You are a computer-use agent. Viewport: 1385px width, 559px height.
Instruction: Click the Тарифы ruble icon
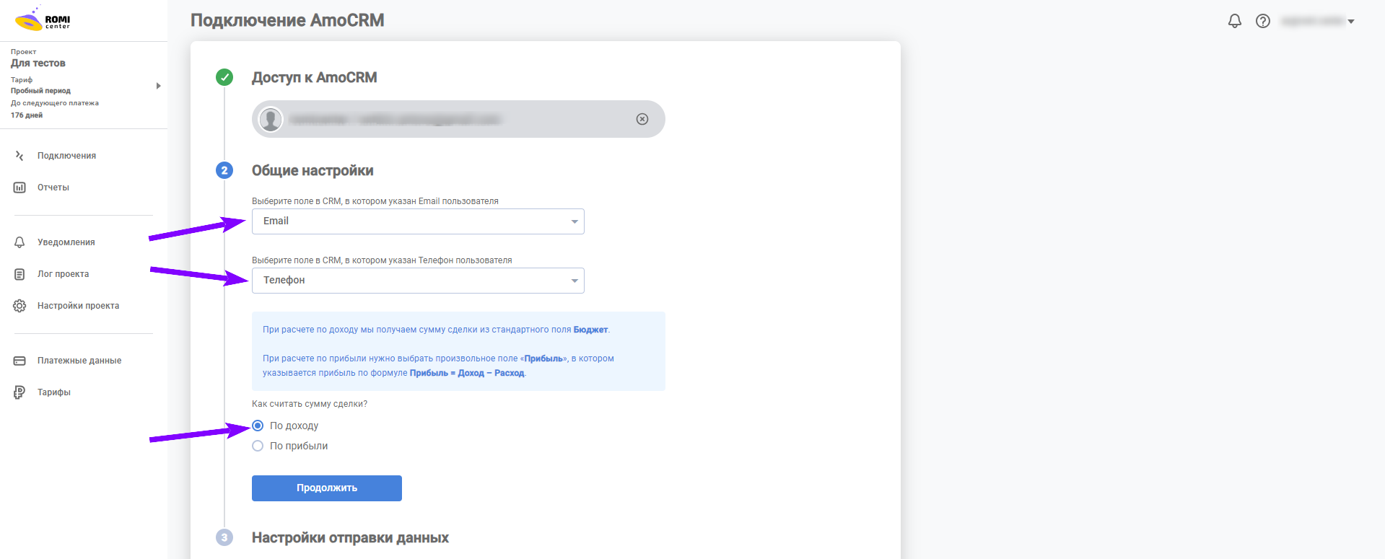pyautogui.click(x=19, y=392)
